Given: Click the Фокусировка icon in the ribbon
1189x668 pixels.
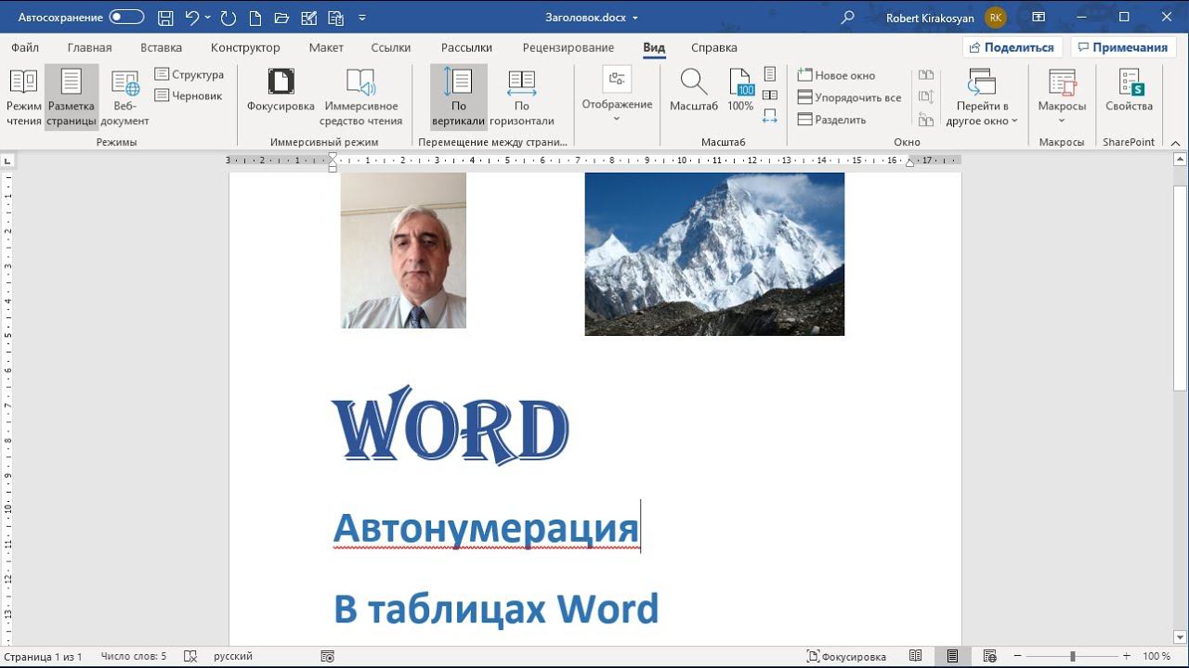Looking at the screenshot, I should point(281,91).
